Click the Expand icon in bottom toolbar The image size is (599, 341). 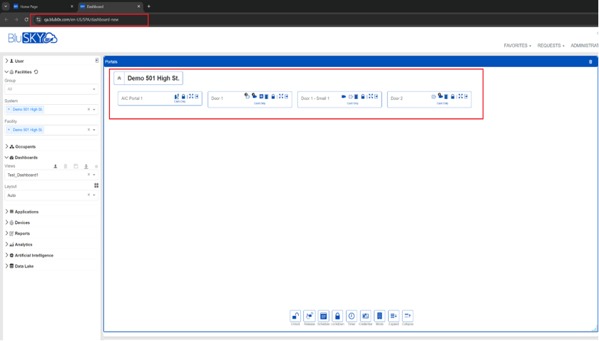coord(394,315)
